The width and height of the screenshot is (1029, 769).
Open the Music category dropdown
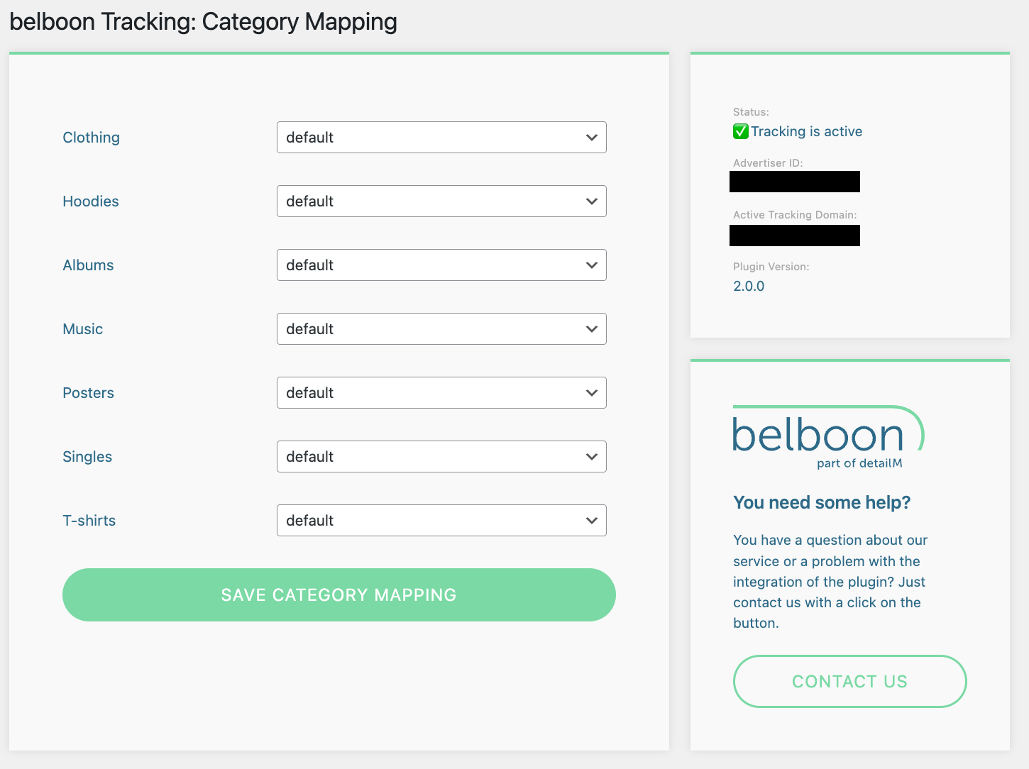click(x=441, y=329)
